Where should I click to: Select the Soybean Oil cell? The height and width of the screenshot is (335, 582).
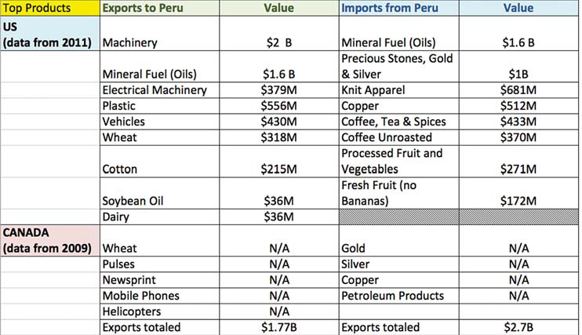[x=159, y=193]
